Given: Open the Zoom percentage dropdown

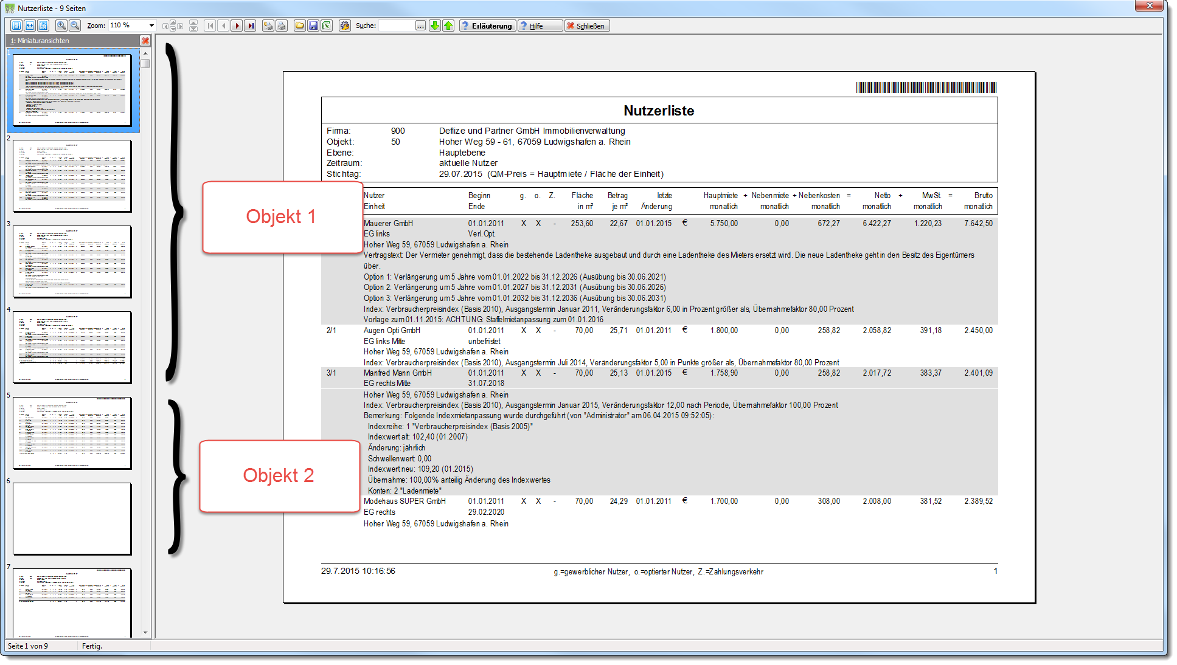Looking at the screenshot, I should [152, 26].
